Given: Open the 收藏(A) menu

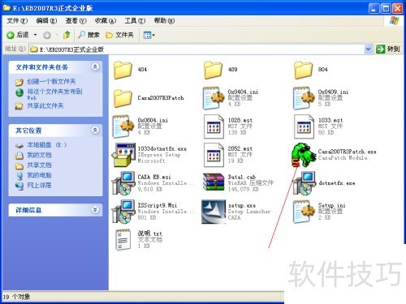Looking at the screenshot, I should pos(106,20).
